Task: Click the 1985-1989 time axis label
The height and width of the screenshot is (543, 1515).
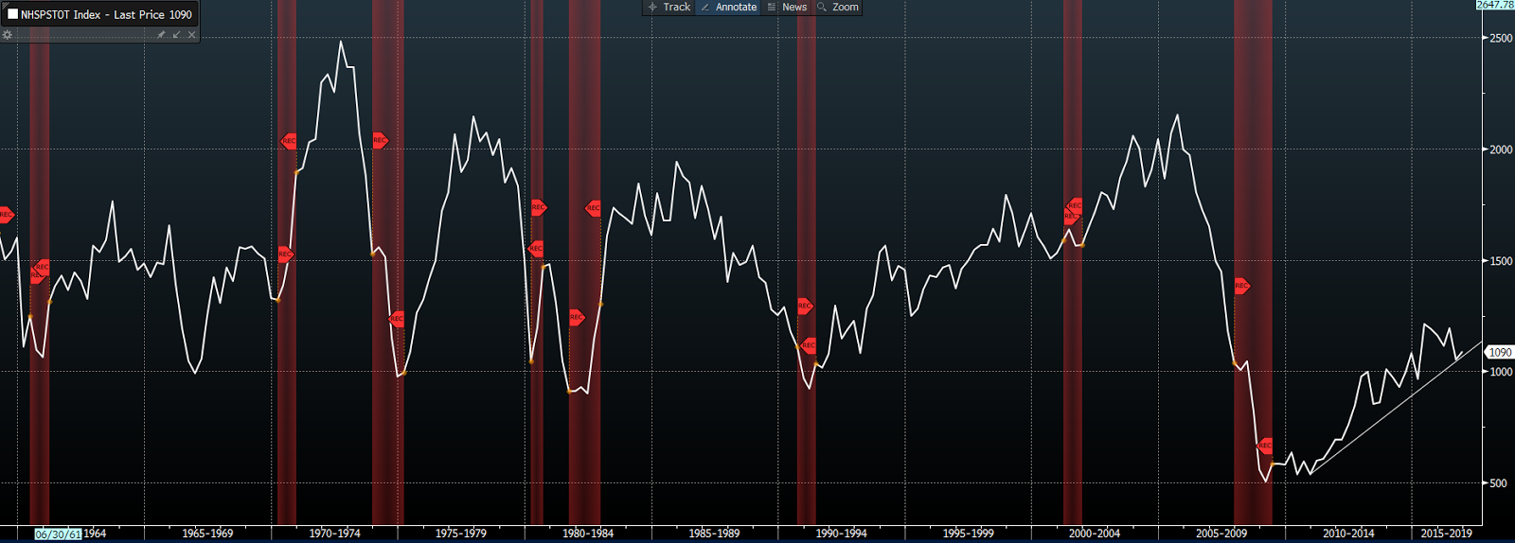Action: pyautogui.click(x=714, y=534)
